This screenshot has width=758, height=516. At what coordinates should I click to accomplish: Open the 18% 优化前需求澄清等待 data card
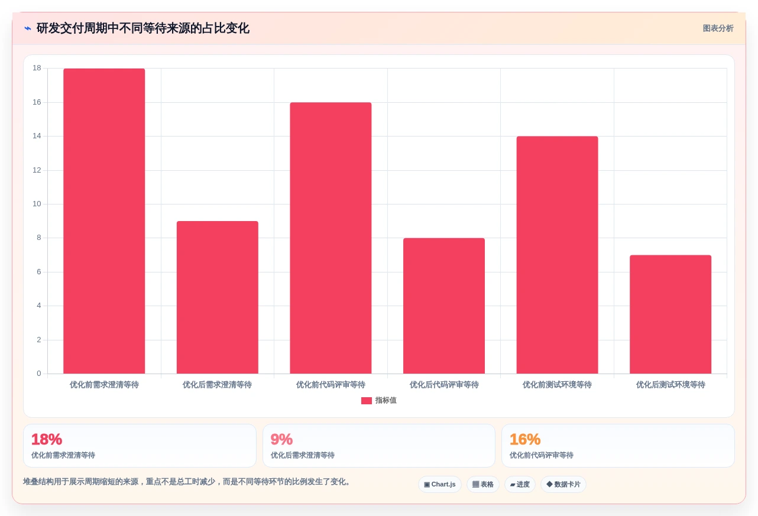140,446
